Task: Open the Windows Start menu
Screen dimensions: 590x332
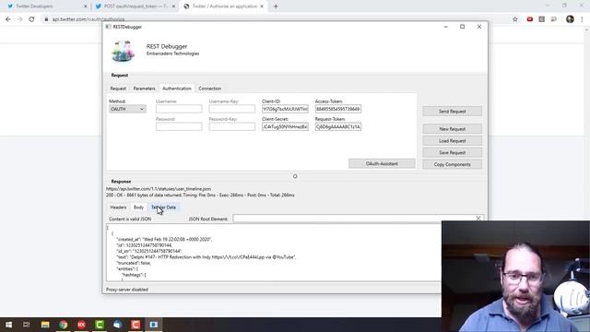Action: coord(8,325)
